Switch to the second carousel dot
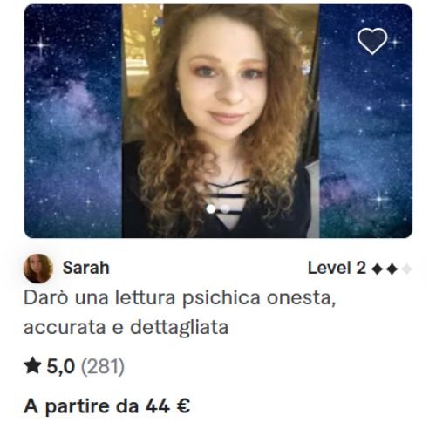The width and height of the screenshot is (436, 436). coord(226,208)
